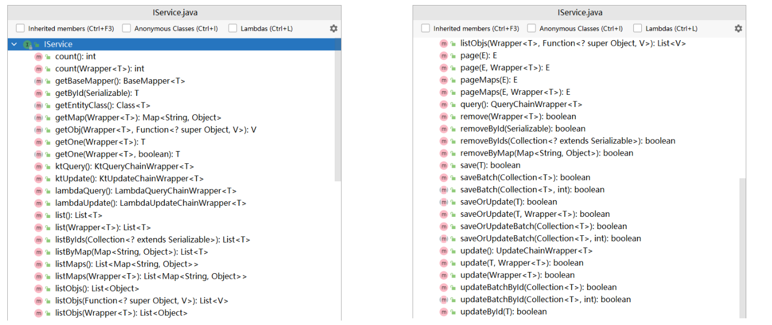Image resolution: width=772 pixels, height=325 pixels.
Task: Enable Inherited members checkbox in right panel
Action: (426, 28)
